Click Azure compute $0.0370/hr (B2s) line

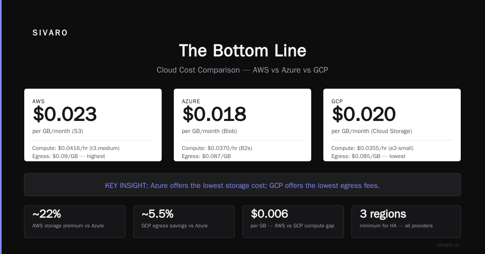tap(217, 148)
